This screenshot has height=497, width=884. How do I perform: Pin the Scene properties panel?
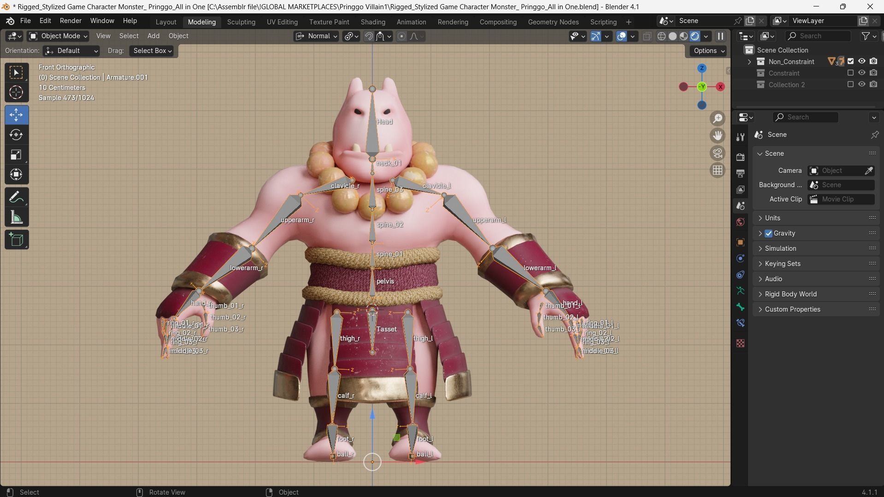874,135
